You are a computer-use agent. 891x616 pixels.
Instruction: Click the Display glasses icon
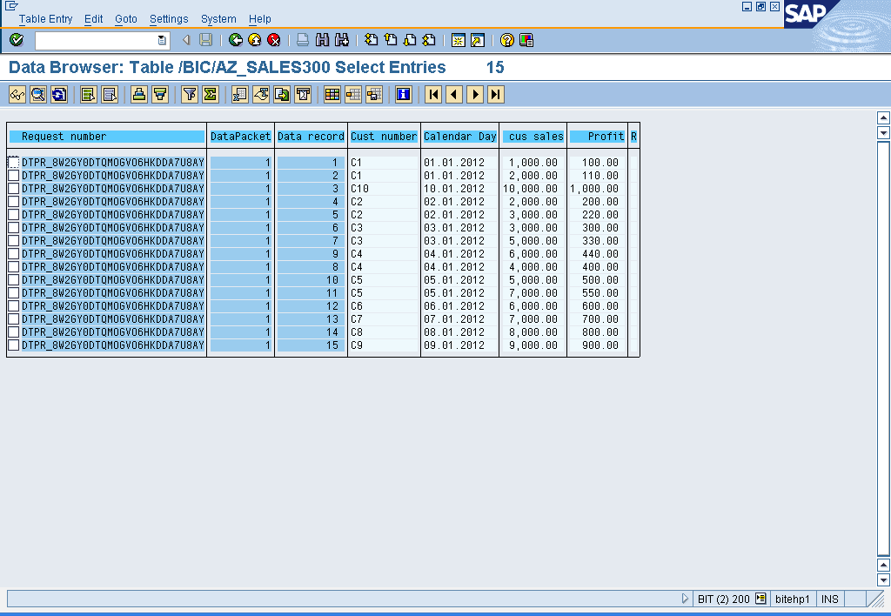17,94
